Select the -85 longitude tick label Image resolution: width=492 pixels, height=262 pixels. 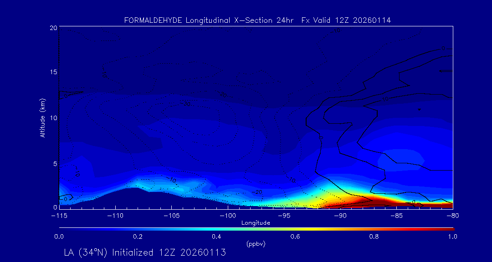tap(397, 216)
